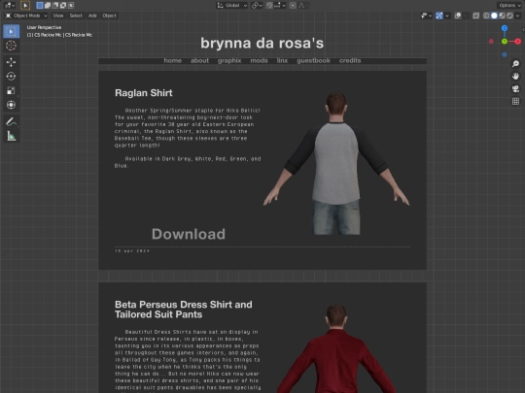Select the Cursor tool in toolbar
Image resolution: width=525 pixels, height=393 pixels.
11,46
